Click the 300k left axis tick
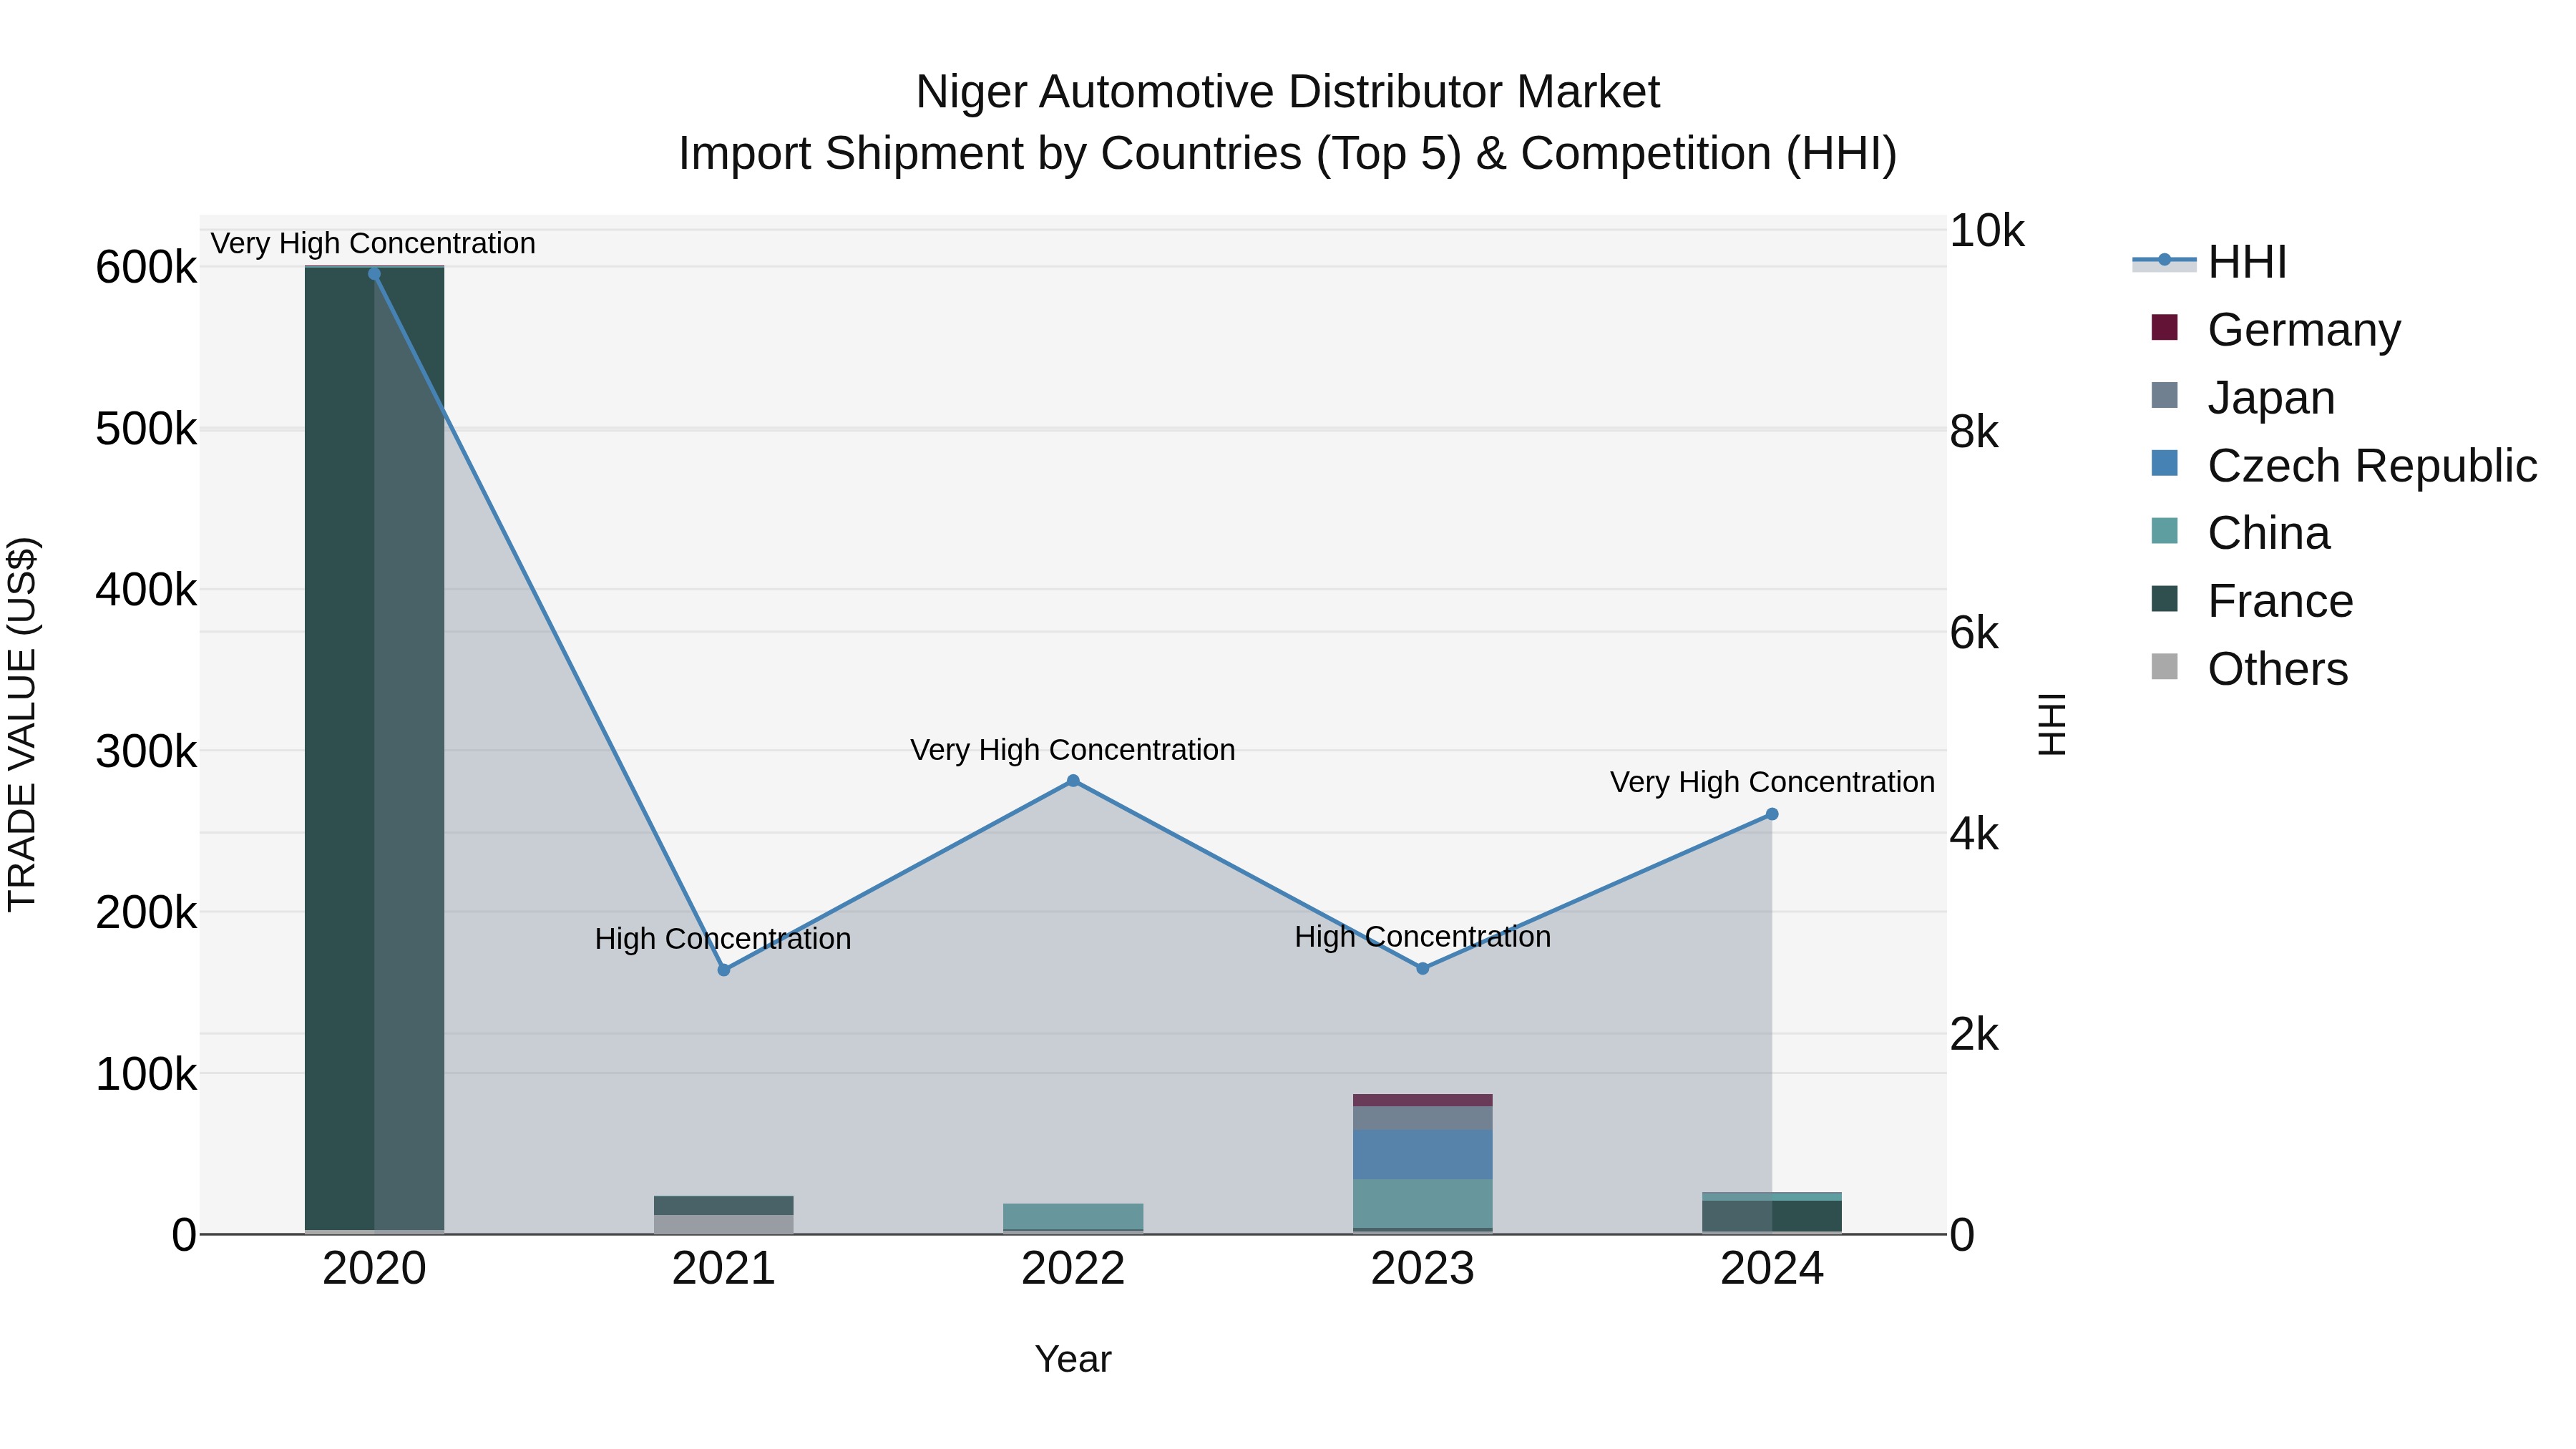Viewport: 2576px width, 1449px height. pyautogui.click(x=146, y=751)
